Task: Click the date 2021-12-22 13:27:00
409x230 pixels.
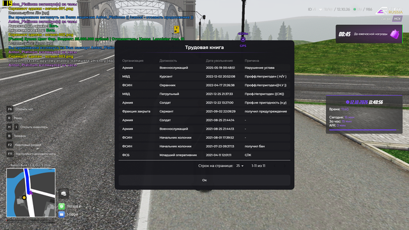Action: click(220, 103)
